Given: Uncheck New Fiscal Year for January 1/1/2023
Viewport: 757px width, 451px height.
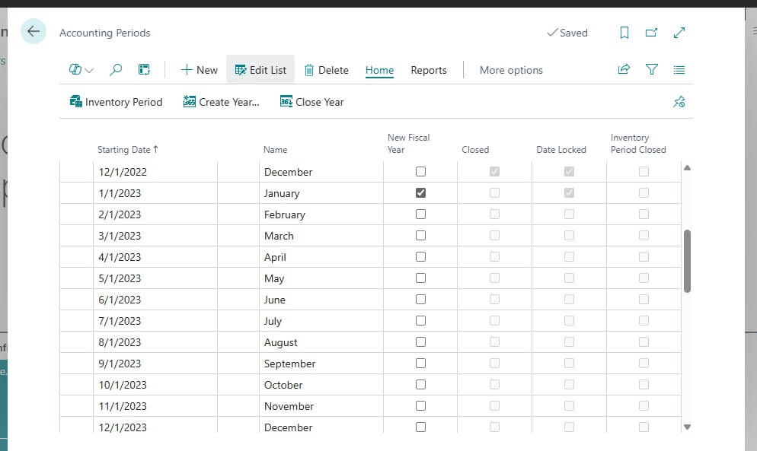Looking at the screenshot, I should (x=420, y=193).
